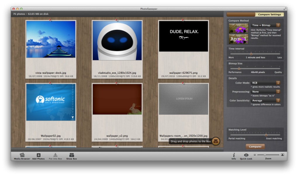This screenshot has height=176, width=298.
Task: Open the Color Sensitivity dropdown set to Average
Action: [266, 101]
